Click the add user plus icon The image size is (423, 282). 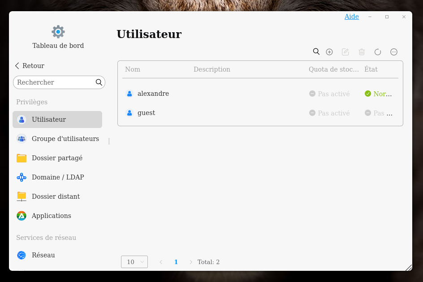pyautogui.click(x=329, y=52)
